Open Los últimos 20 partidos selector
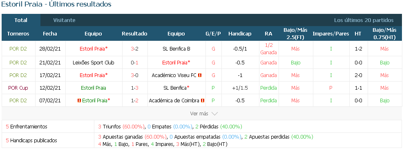 tap(364, 20)
